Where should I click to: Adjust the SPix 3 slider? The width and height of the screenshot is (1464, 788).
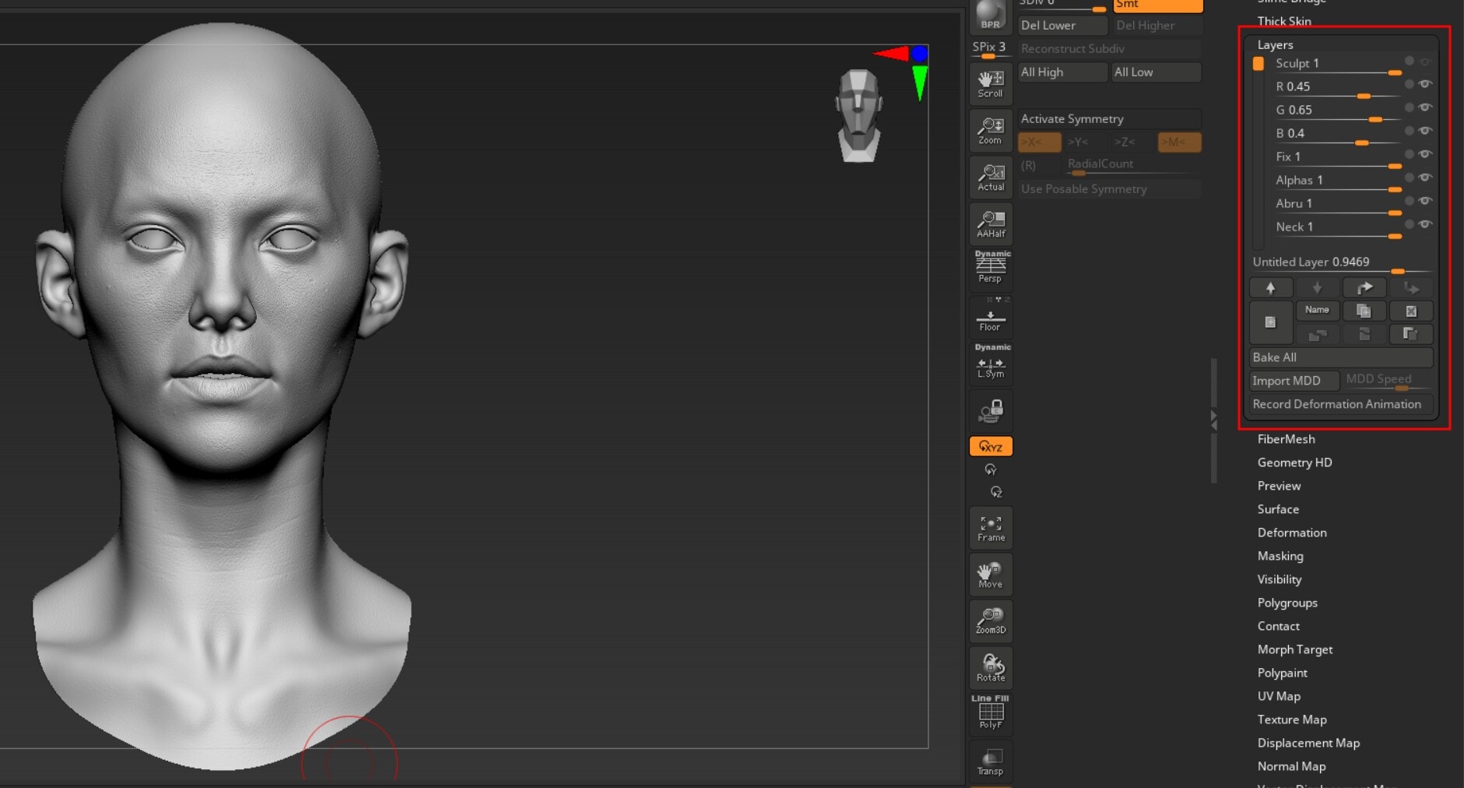point(990,50)
